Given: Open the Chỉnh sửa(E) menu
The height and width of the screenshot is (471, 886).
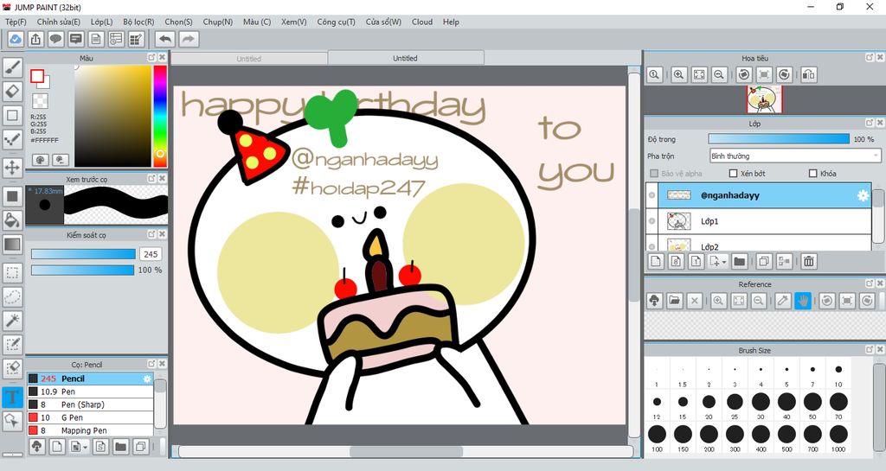Looking at the screenshot, I should tap(58, 22).
